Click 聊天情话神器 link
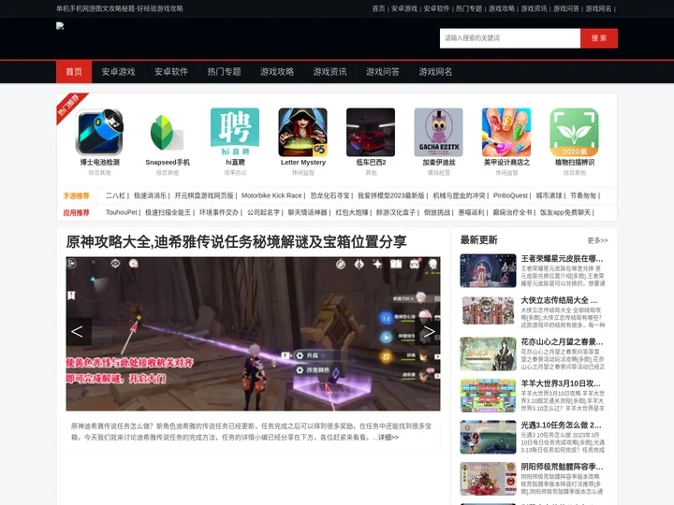 (308, 212)
